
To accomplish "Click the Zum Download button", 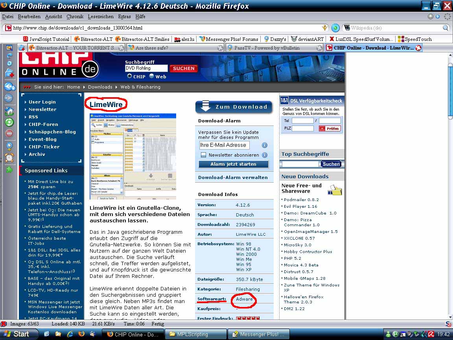I will coord(234,107).
